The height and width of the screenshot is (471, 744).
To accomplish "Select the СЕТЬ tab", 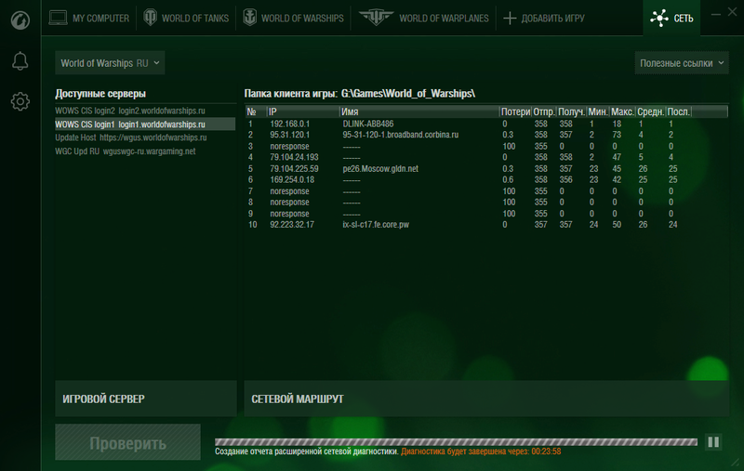I will point(671,18).
